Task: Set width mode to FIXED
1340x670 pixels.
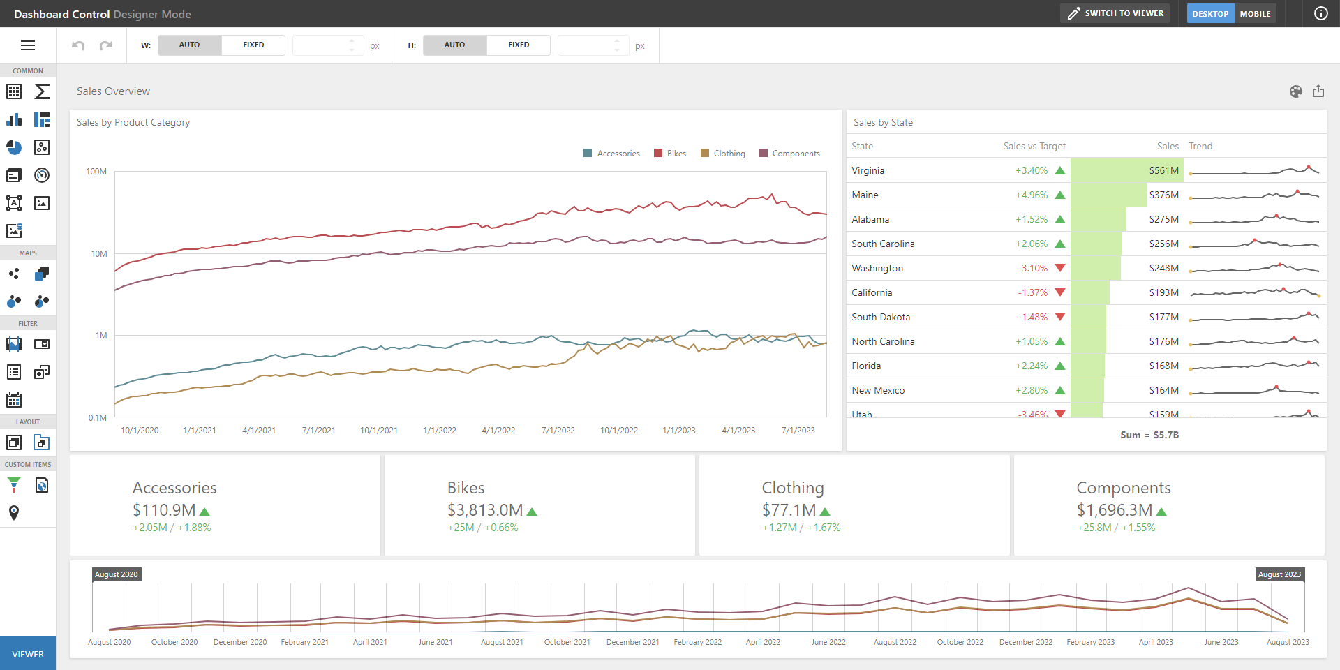Action: click(x=253, y=45)
